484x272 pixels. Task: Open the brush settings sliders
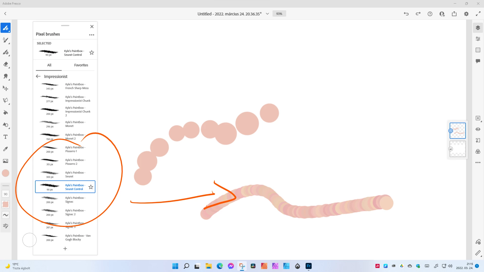(x=6, y=226)
